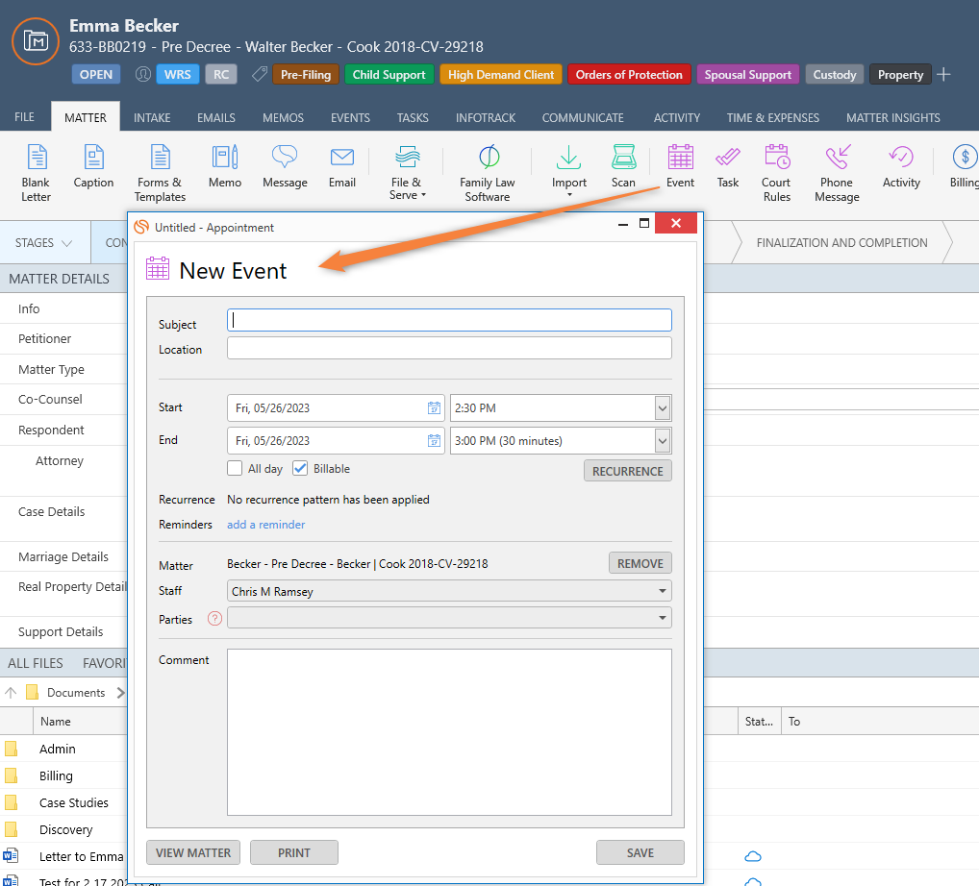Select the Orders of Protection red tag
Viewport: 979px width, 886px height.
click(x=629, y=74)
